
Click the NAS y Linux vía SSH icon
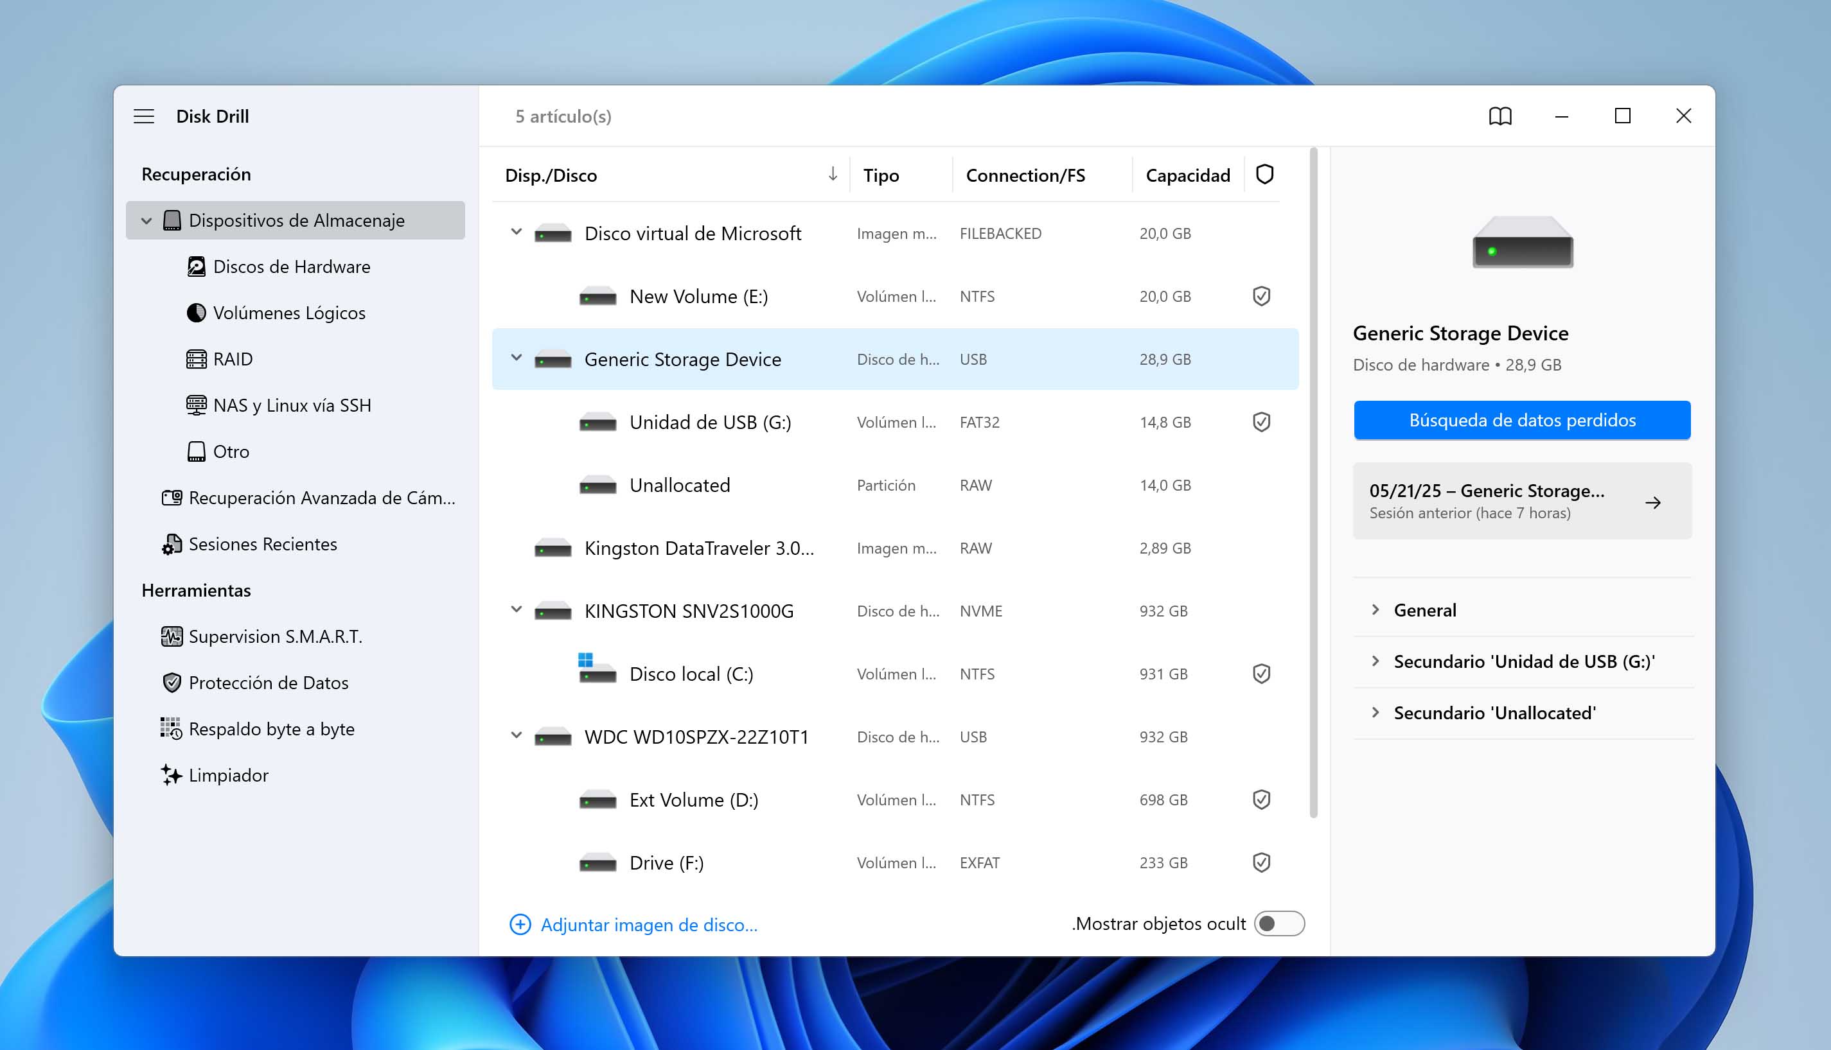click(x=196, y=405)
